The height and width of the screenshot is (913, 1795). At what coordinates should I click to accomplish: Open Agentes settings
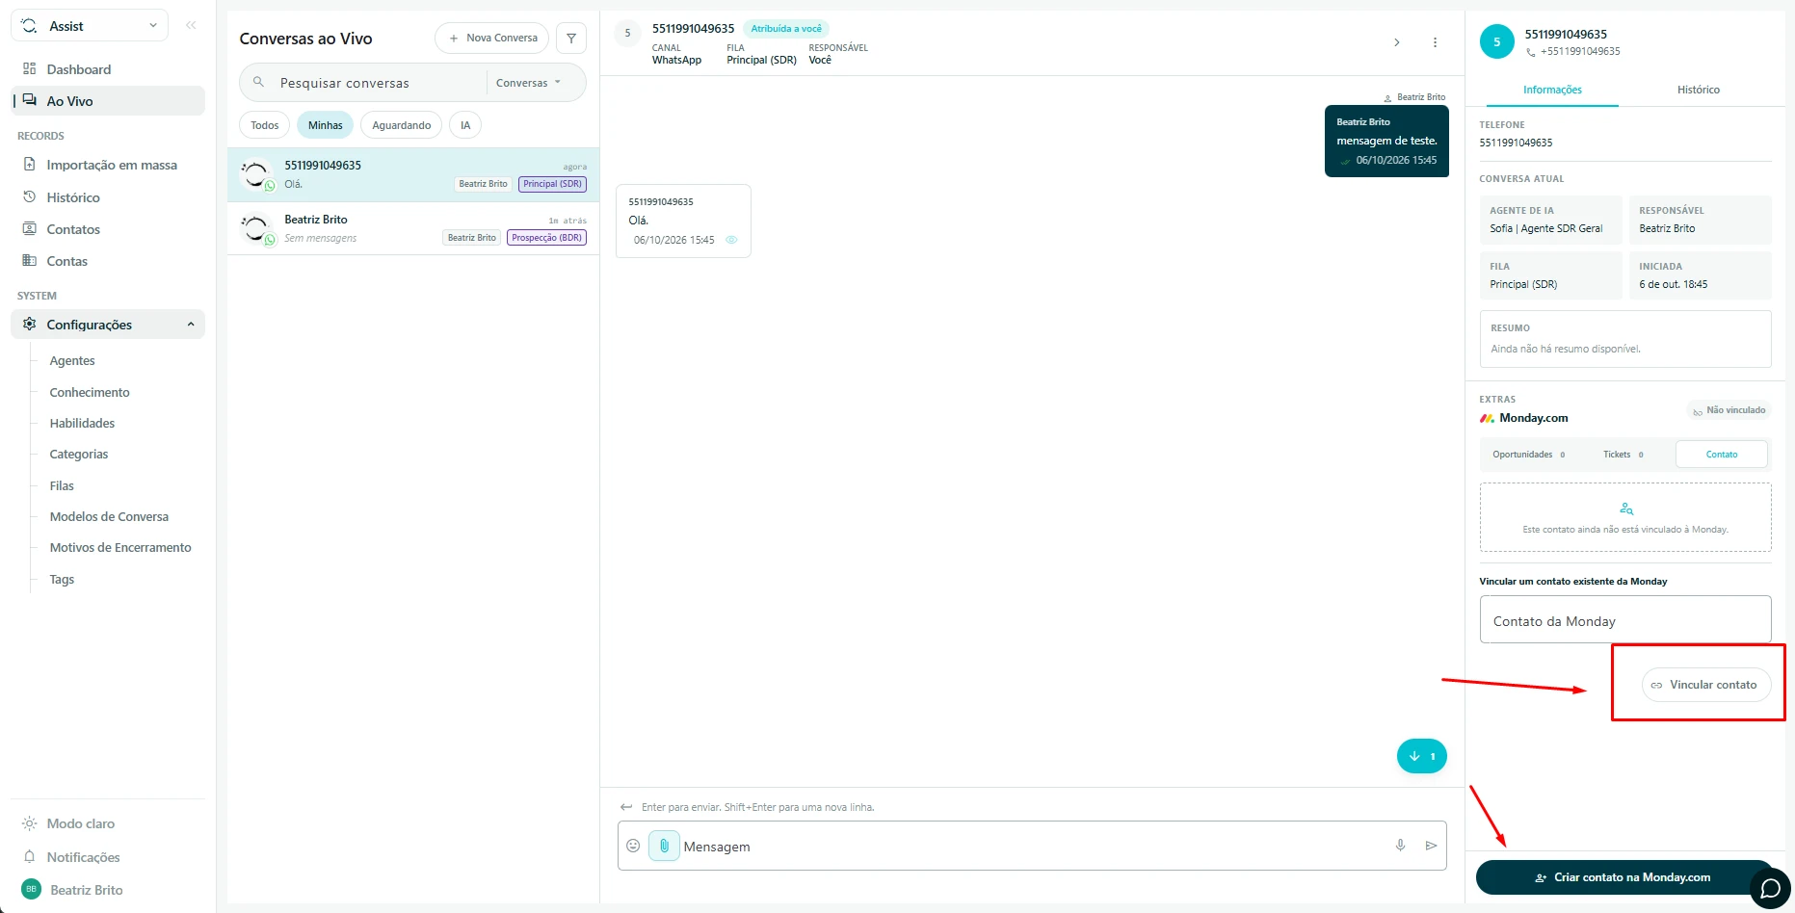72,360
